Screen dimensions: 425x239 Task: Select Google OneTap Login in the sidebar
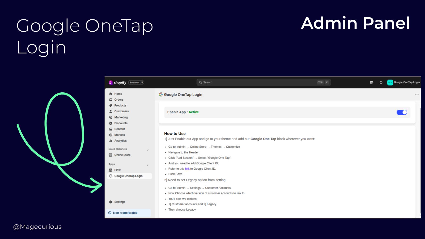click(x=128, y=176)
